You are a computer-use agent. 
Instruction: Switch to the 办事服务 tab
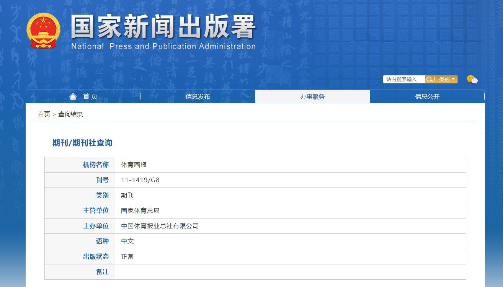[312, 96]
